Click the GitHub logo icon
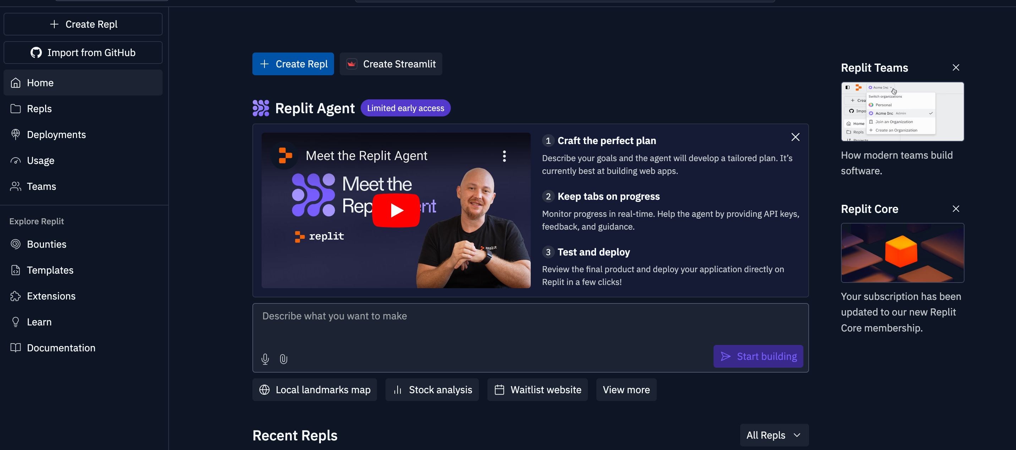The width and height of the screenshot is (1016, 450). [36, 53]
